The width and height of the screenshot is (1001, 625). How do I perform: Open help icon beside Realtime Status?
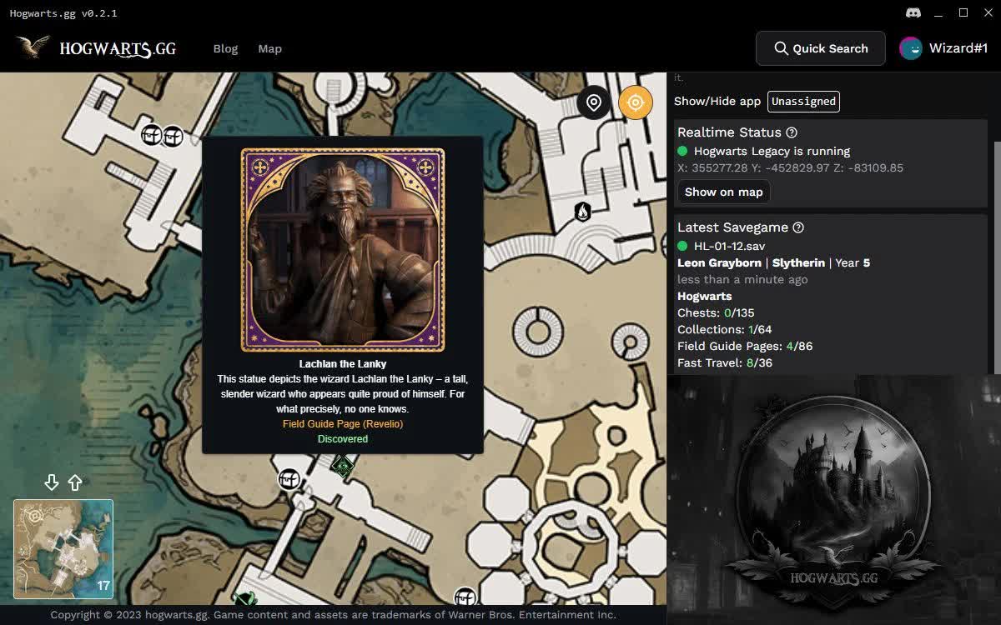[792, 132]
